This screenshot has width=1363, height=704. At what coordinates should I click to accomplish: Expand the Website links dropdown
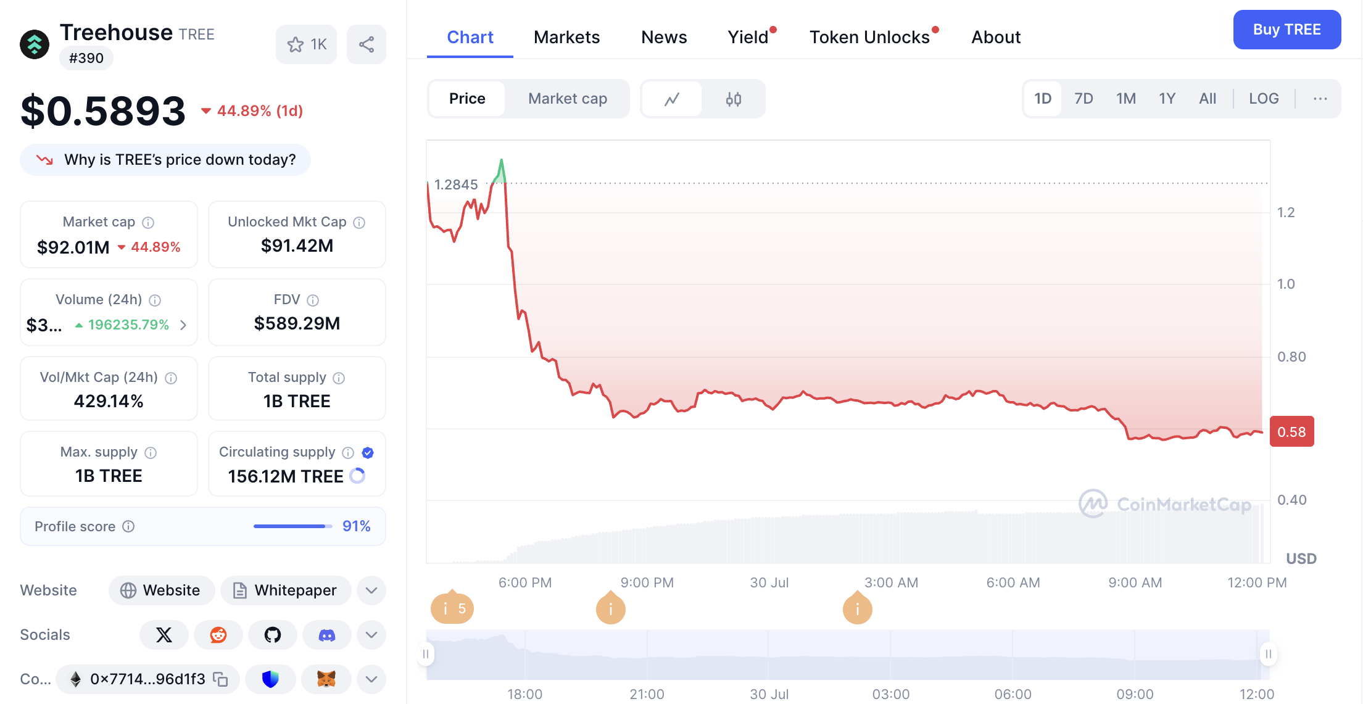(371, 590)
